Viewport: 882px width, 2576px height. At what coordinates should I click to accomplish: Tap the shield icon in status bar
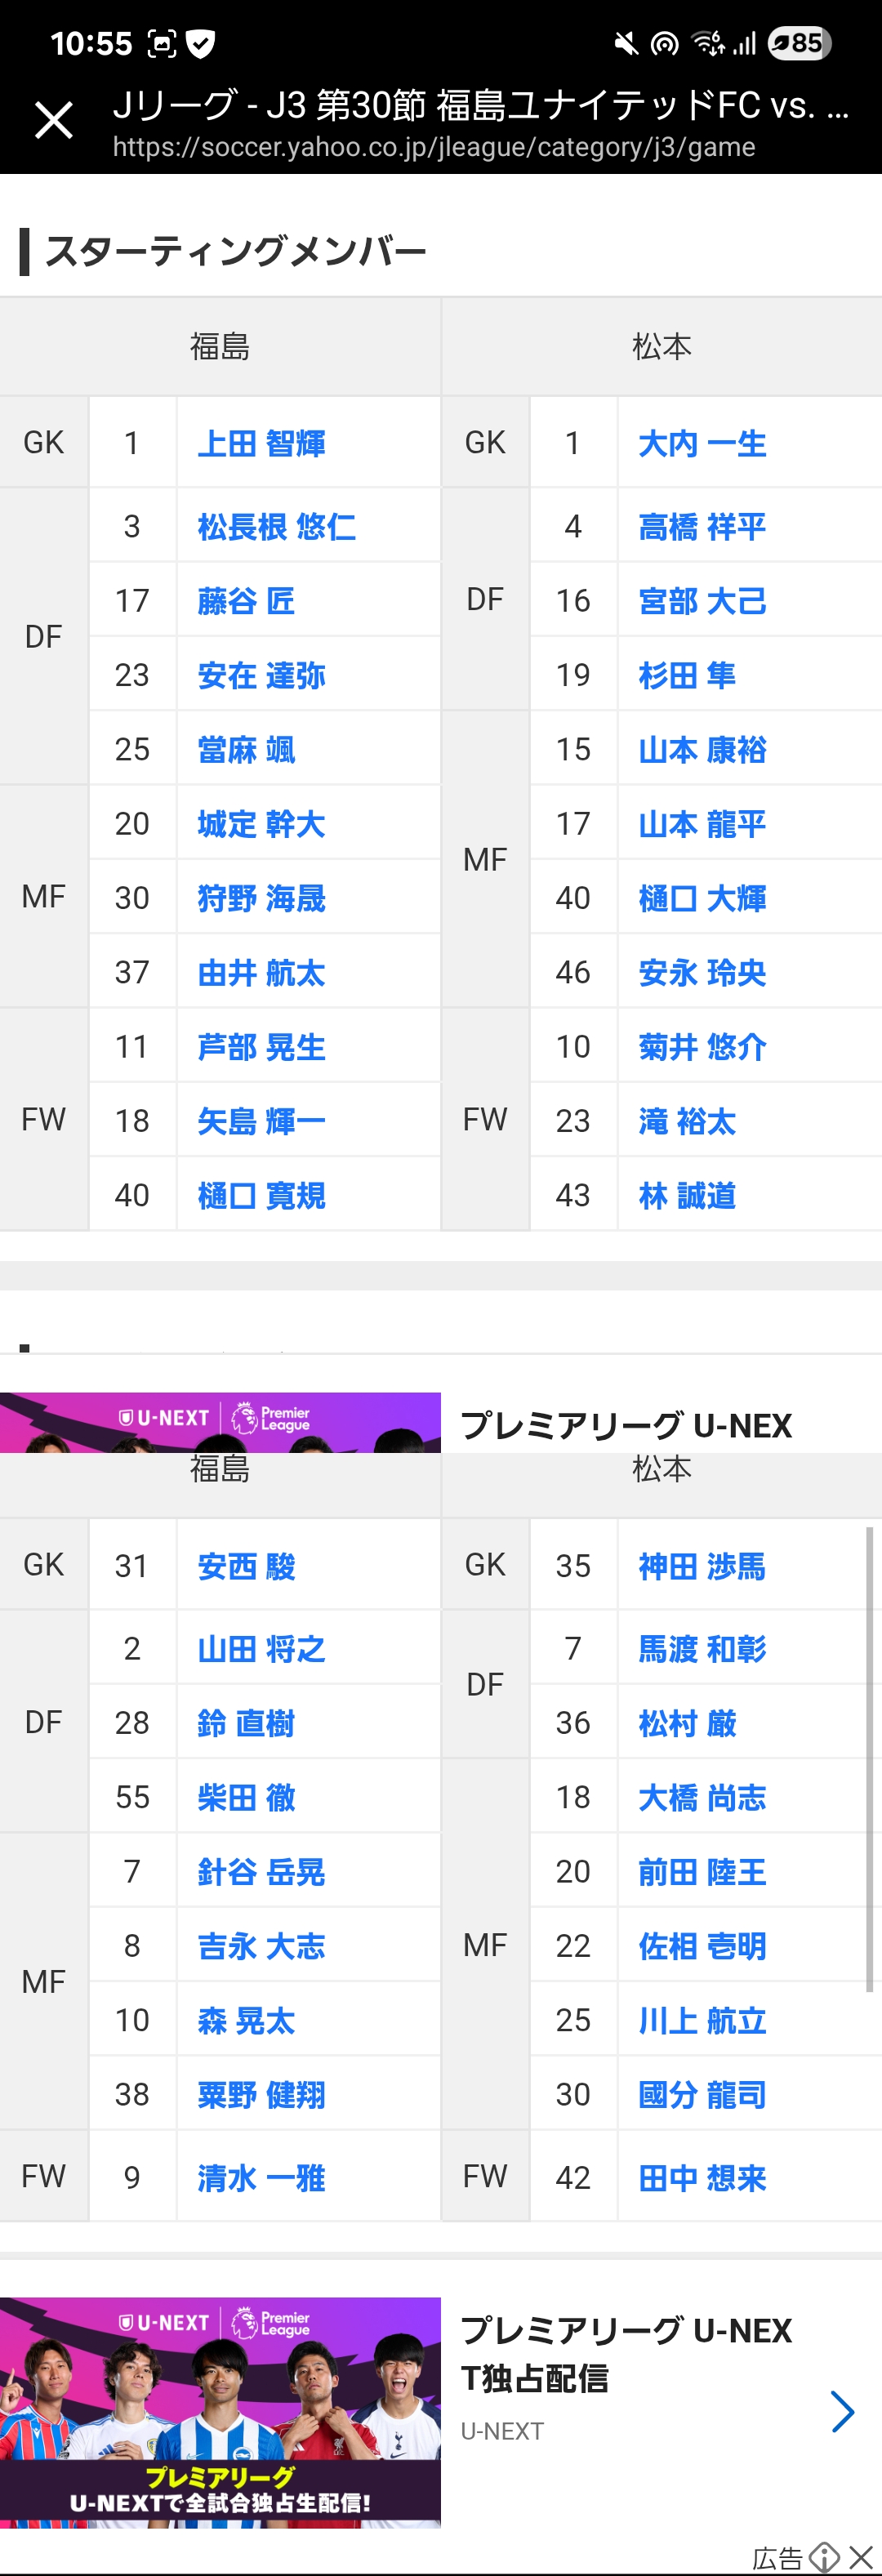[x=201, y=43]
